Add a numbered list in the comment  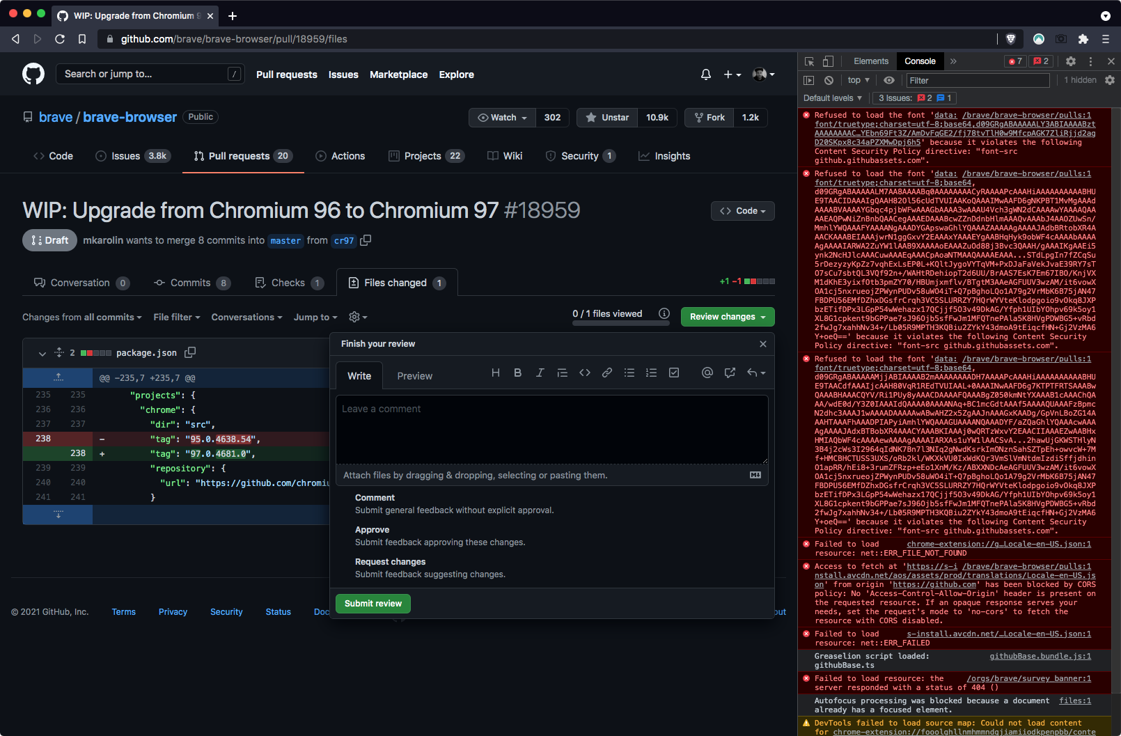tap(652, 373)
